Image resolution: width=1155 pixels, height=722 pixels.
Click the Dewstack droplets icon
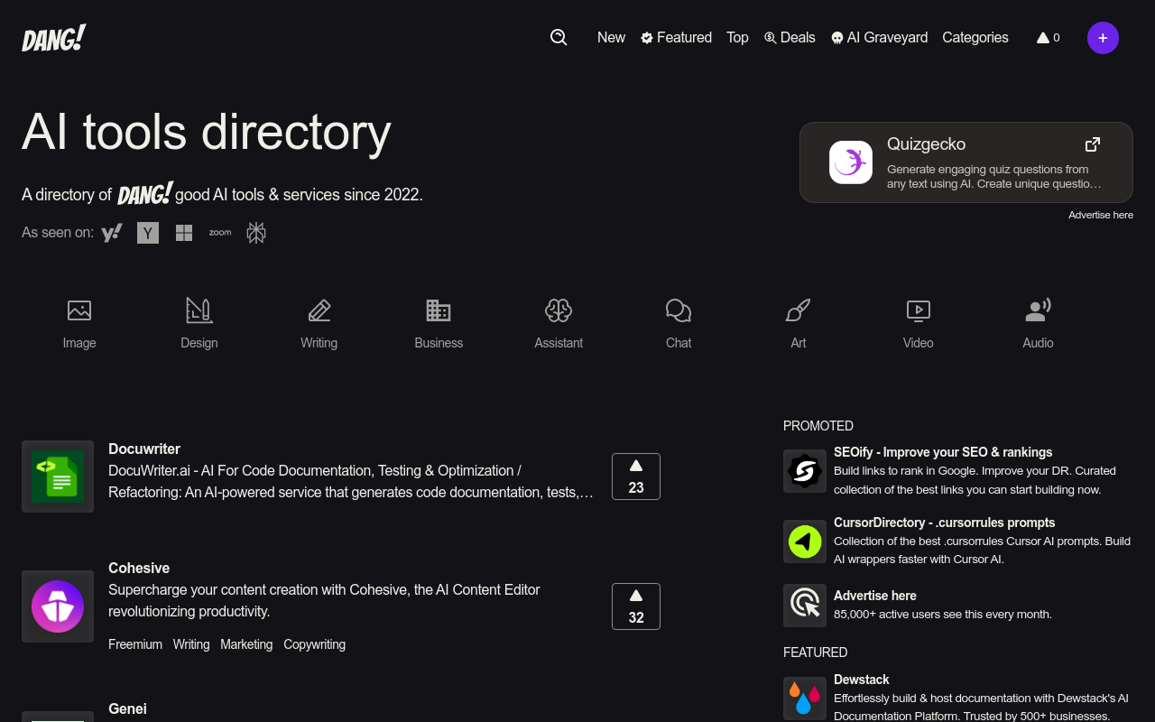pyautogui.click(x=805, y=699)
